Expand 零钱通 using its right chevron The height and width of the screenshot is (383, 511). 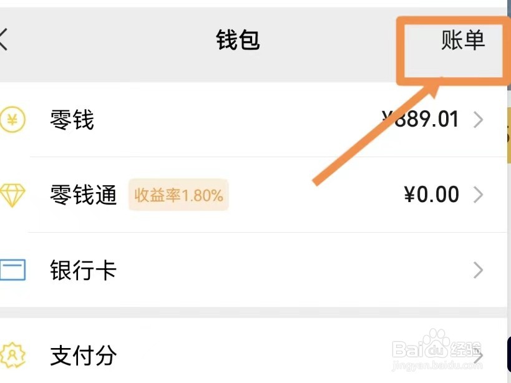point(478,195)
